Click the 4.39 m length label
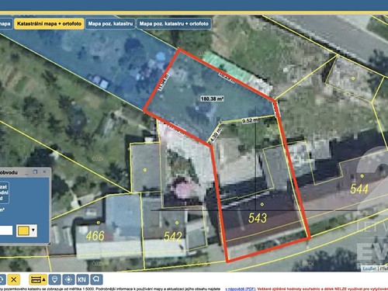This screenshot has width=388, height=291. point(216,135)
